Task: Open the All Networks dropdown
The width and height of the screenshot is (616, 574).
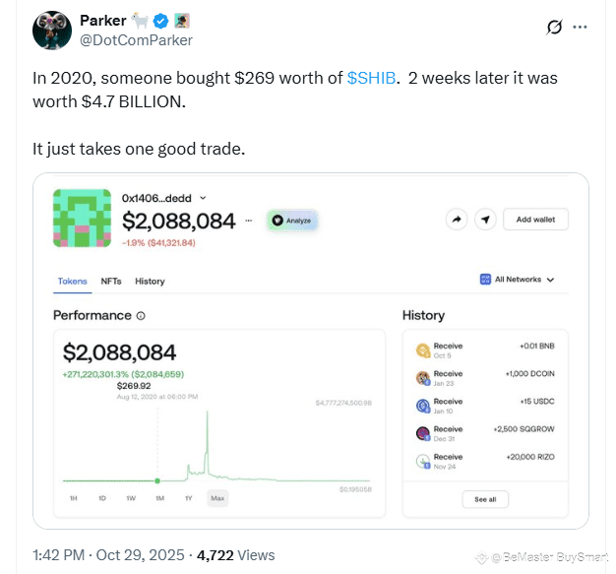Action: pyautogui.click(x=518, y=280)
